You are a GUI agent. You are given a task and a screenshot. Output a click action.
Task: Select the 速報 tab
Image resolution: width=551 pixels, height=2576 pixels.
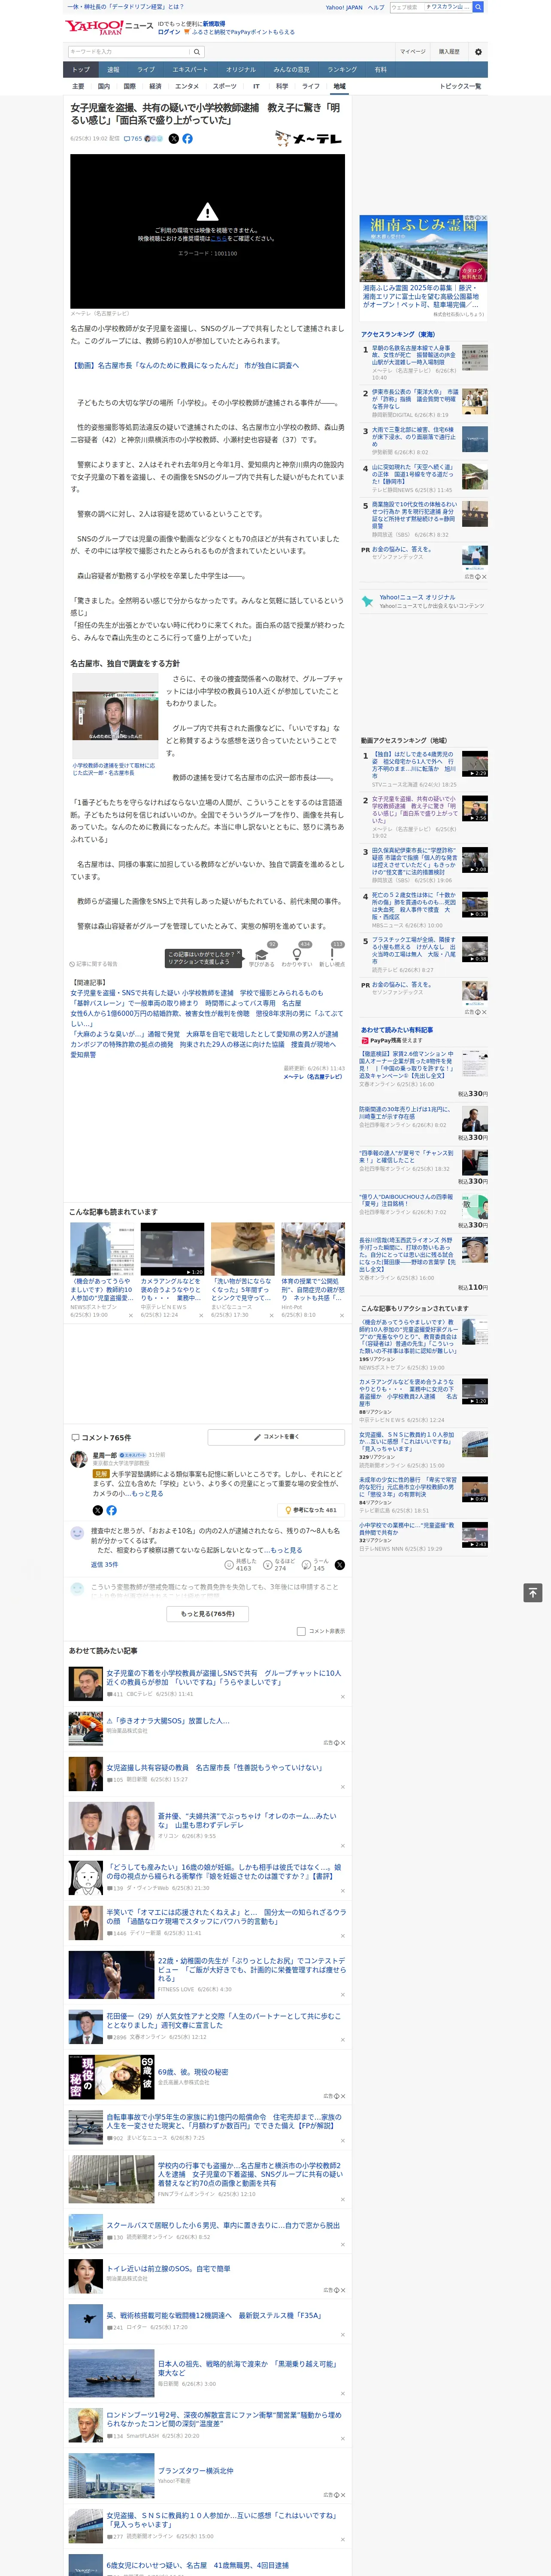pos(113,70)
